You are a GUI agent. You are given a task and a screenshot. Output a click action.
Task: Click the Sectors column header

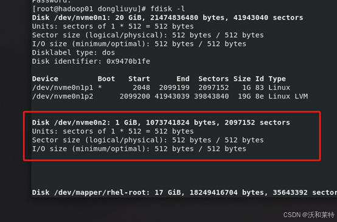[x=214, y=79]
